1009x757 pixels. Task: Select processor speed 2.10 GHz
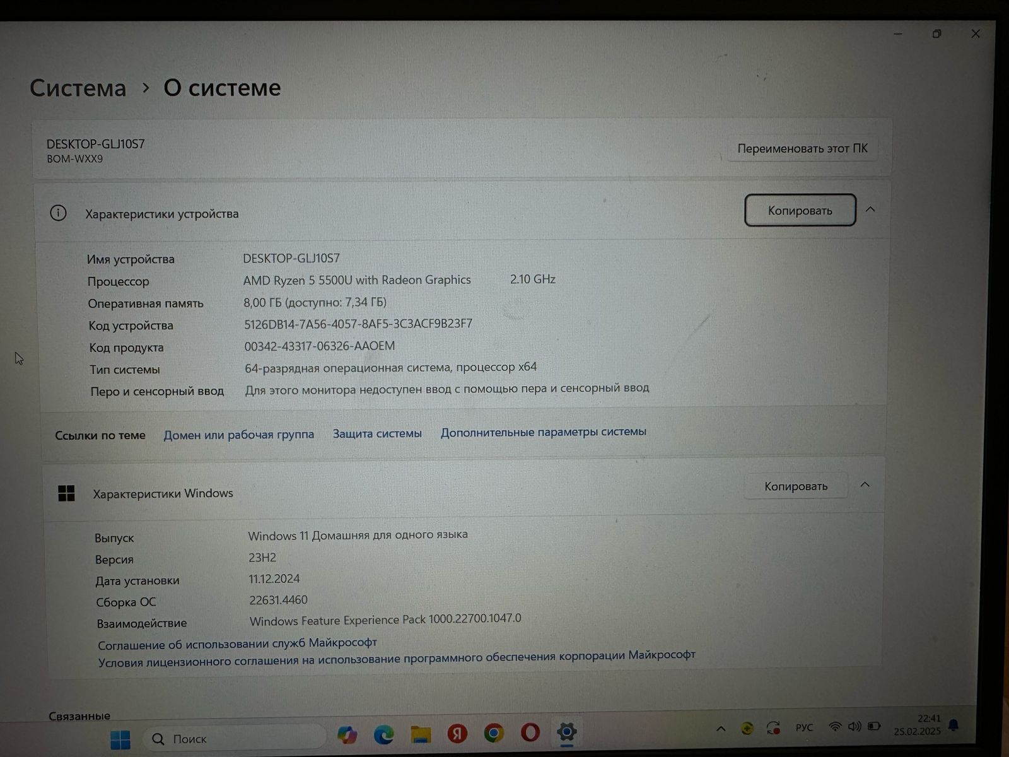533,279
